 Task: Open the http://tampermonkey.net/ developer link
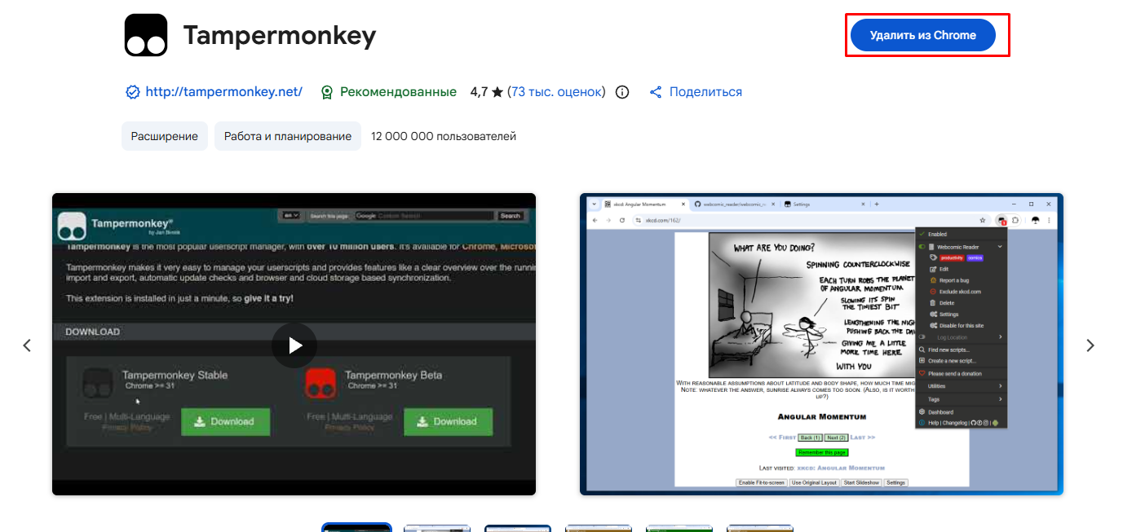[223, 92]
